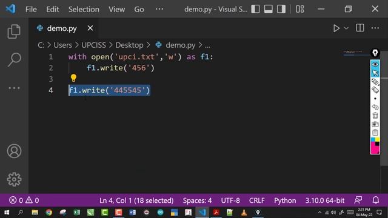Click the 'upci.txt' string on line 1
Viewport: 388px width, 218px height.
(136, 57)
